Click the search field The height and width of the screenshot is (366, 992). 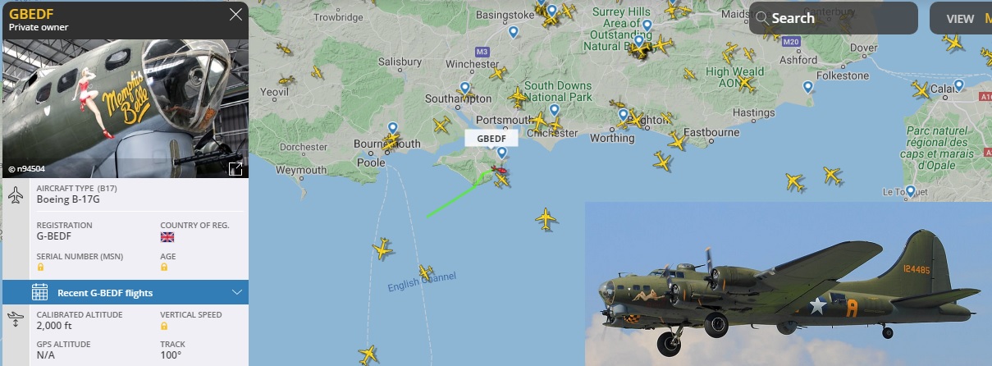[x=833, y=18]
